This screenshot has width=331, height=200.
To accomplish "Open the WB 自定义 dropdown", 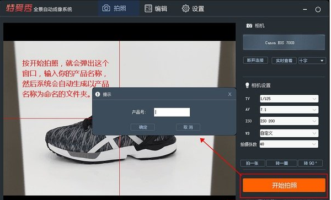I will tap(289, 133).
